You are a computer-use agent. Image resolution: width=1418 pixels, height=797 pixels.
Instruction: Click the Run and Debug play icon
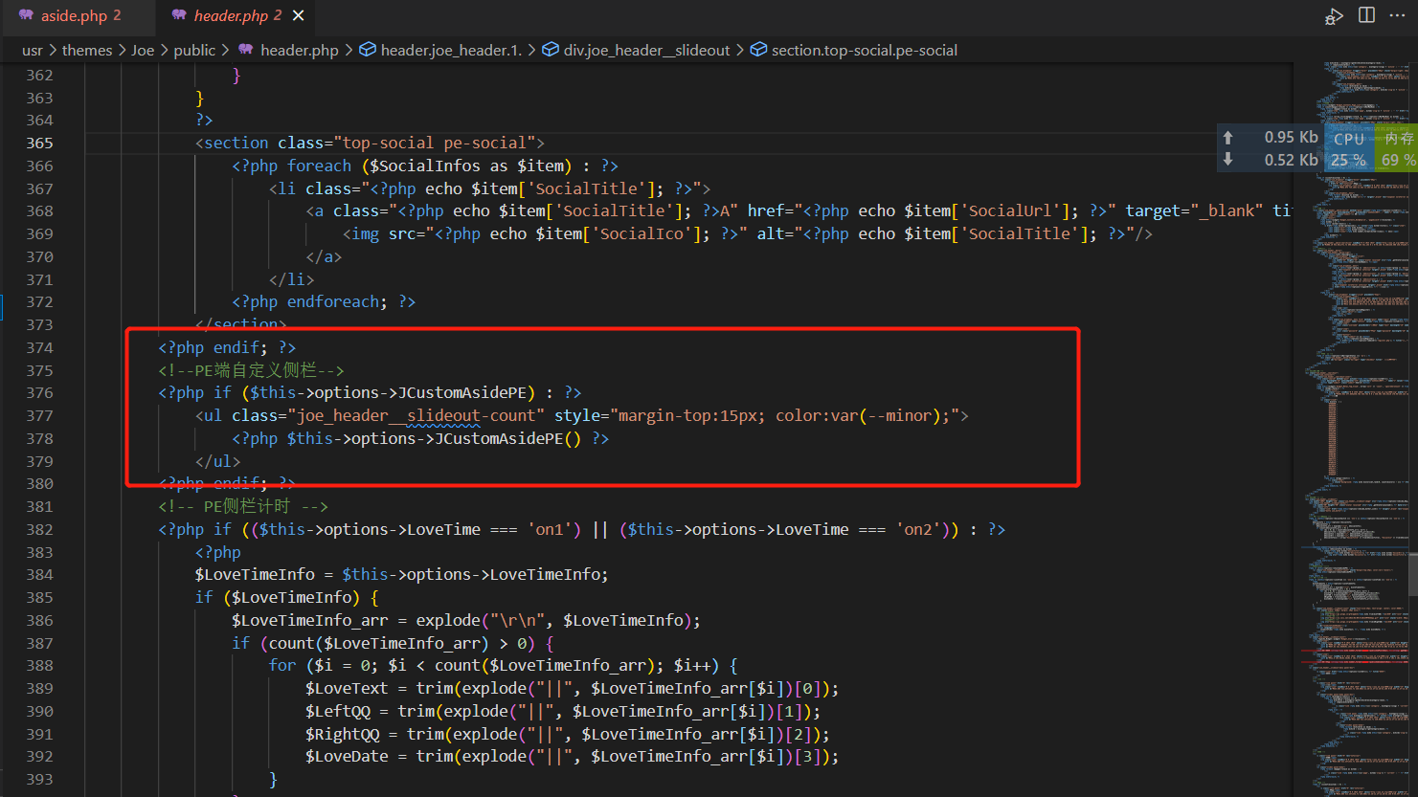pos(1334,15)
